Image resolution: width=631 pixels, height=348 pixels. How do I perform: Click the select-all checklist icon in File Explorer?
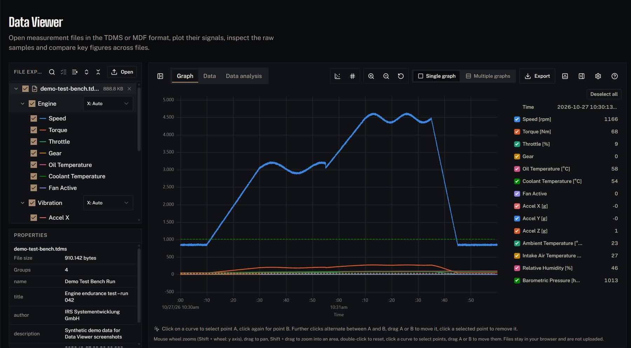pyautogui.click(x=63, y=72)
